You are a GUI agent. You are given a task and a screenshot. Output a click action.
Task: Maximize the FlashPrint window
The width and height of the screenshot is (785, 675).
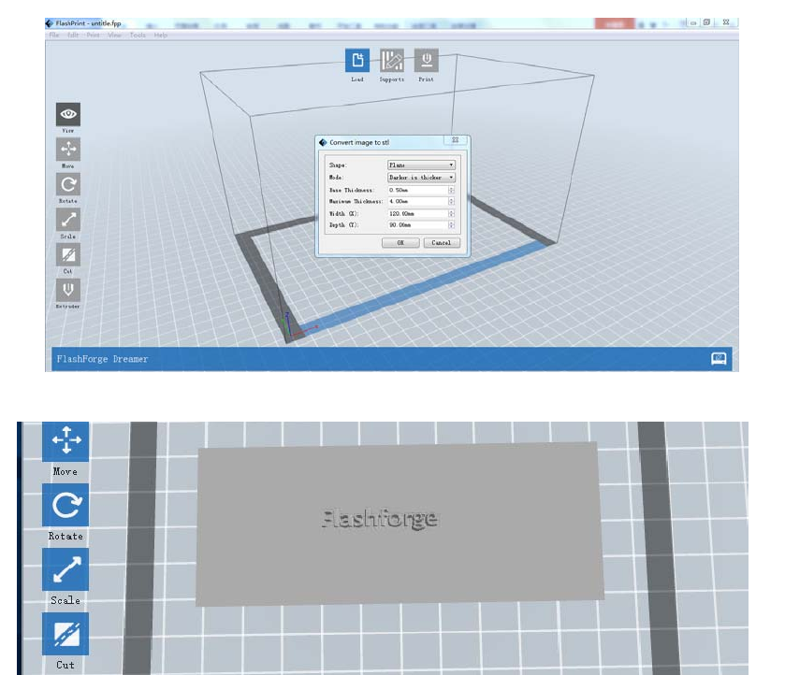click(x=706, y=22)
